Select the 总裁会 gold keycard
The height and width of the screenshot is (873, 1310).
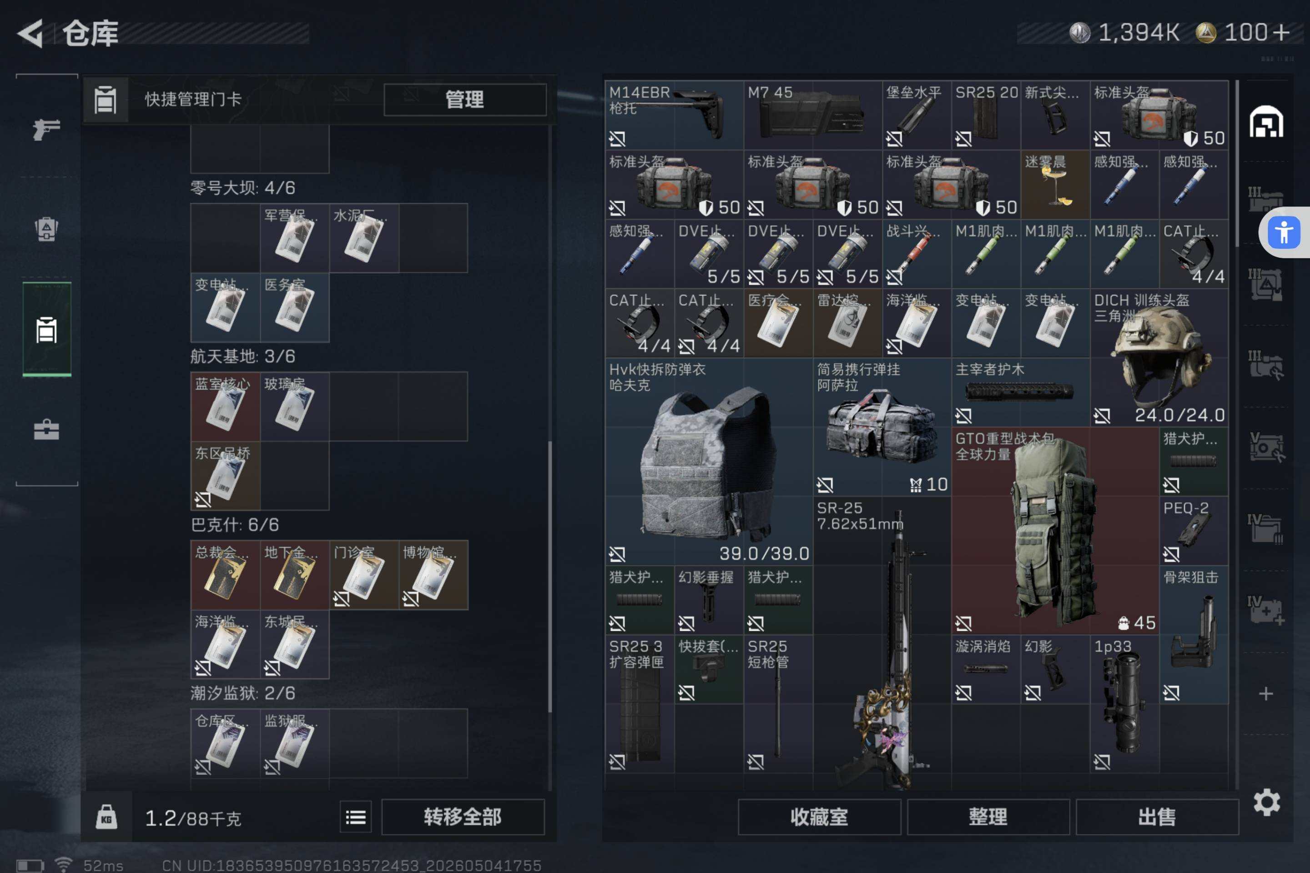click(226, 575)
